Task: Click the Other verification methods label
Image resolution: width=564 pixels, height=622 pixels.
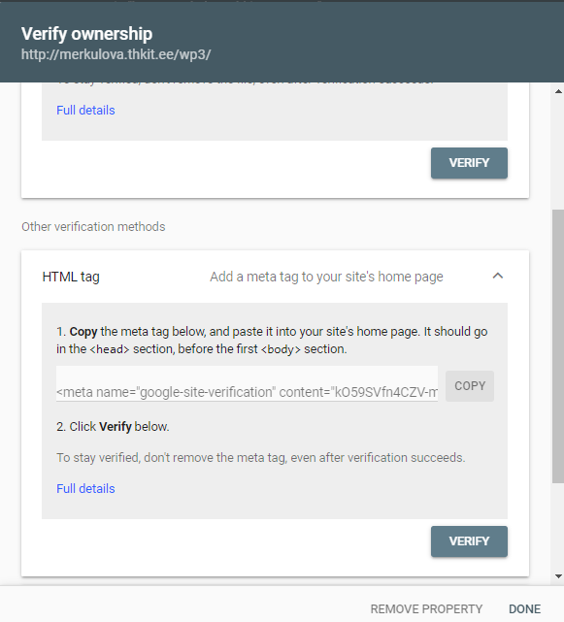Action: click(x=93, y=226)
